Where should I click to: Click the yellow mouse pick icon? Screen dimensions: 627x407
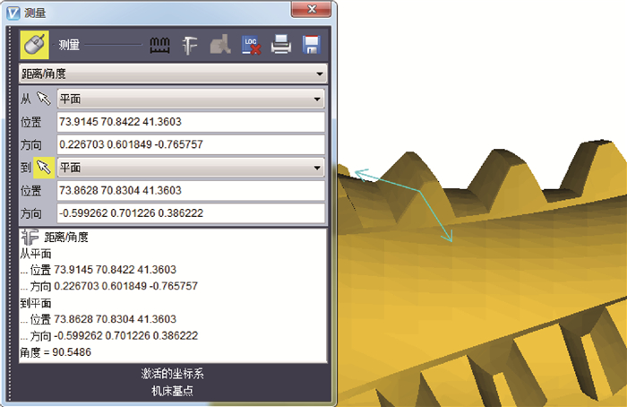pyautogui.click(x=34, y=44)
